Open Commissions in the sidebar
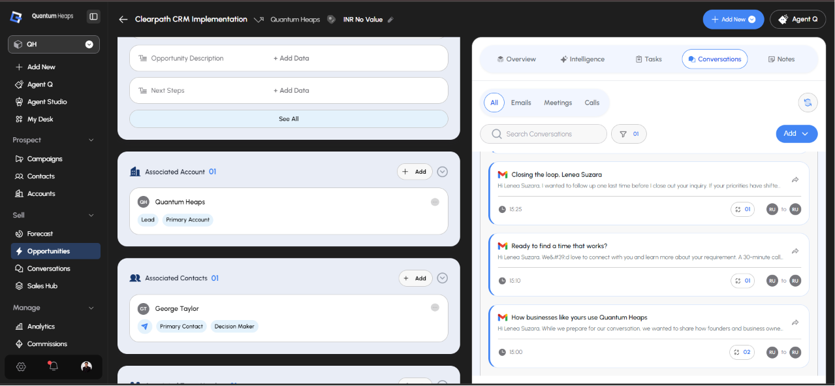The height and width of the screenshot is (386, 835). coord(40,344)
